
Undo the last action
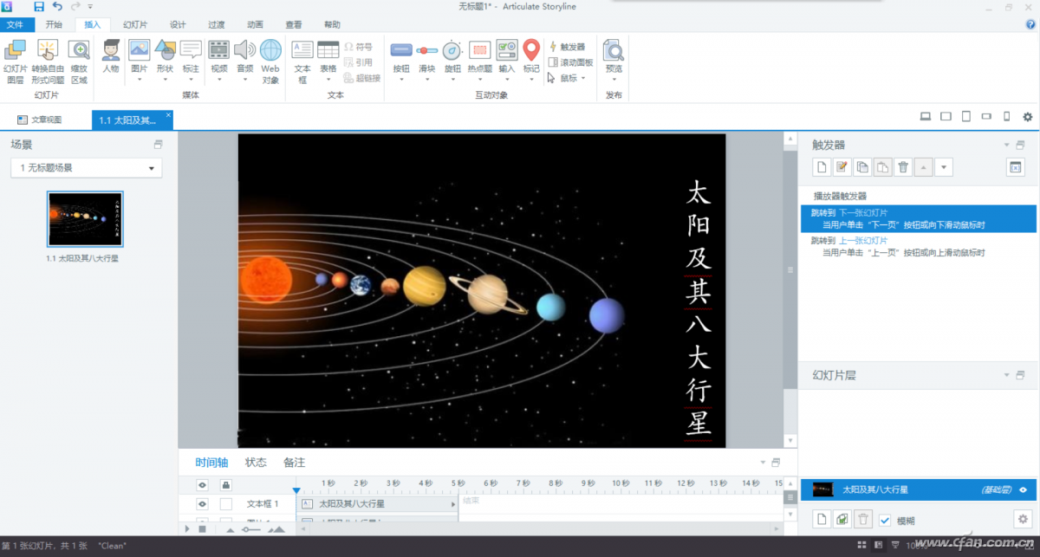(x=57, y=6)
